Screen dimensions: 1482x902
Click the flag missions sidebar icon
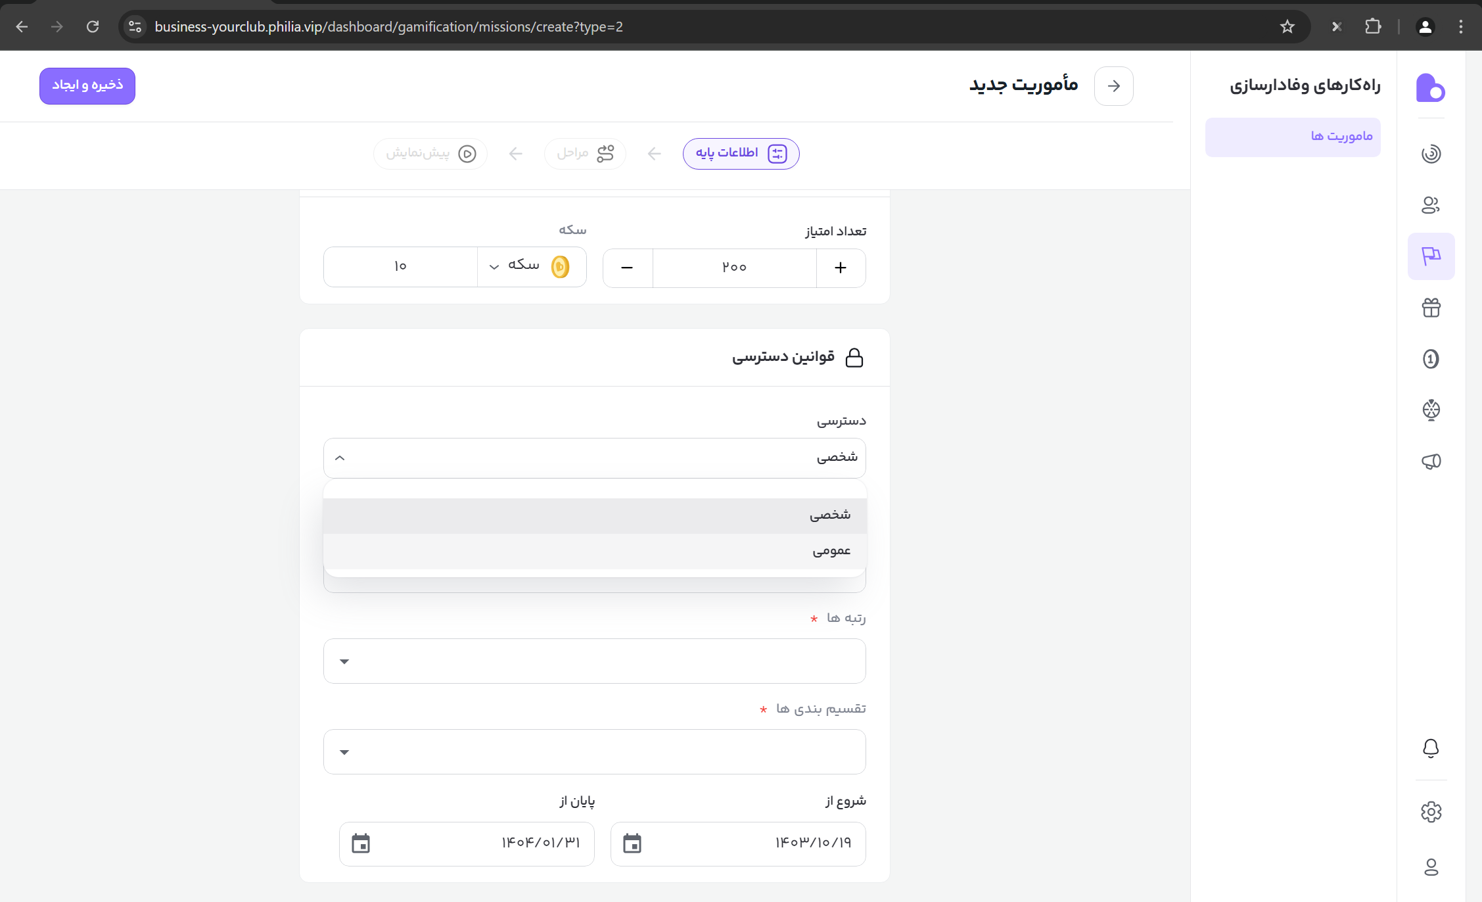1431,256
